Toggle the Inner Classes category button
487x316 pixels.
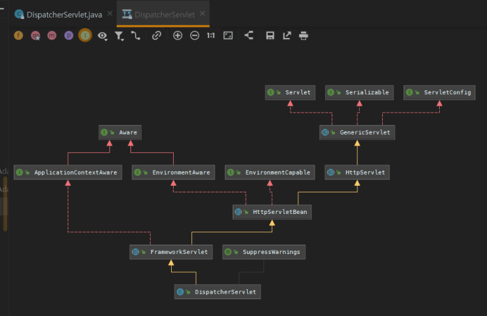coord(85,36)
